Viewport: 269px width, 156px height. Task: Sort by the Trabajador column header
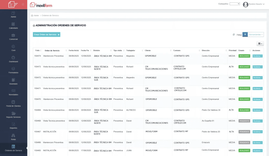(134, 50)
